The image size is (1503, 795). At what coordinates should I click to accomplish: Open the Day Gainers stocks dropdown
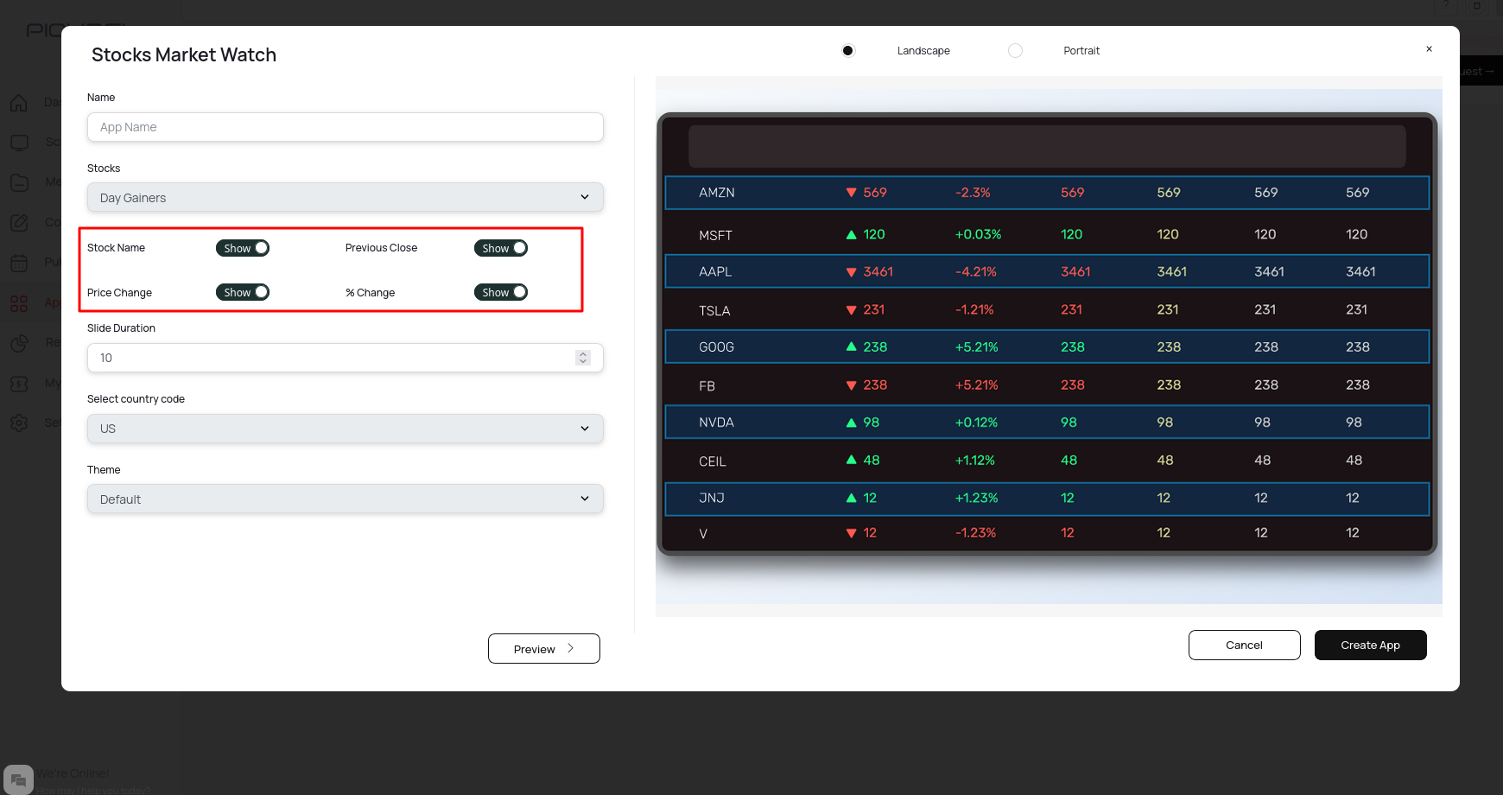click(344, 197)
